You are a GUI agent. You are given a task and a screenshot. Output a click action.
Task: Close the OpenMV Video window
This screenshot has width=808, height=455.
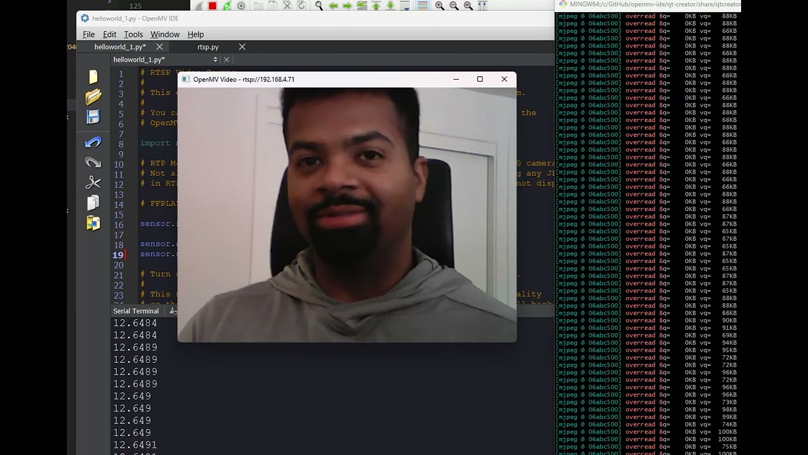point(504,79)
